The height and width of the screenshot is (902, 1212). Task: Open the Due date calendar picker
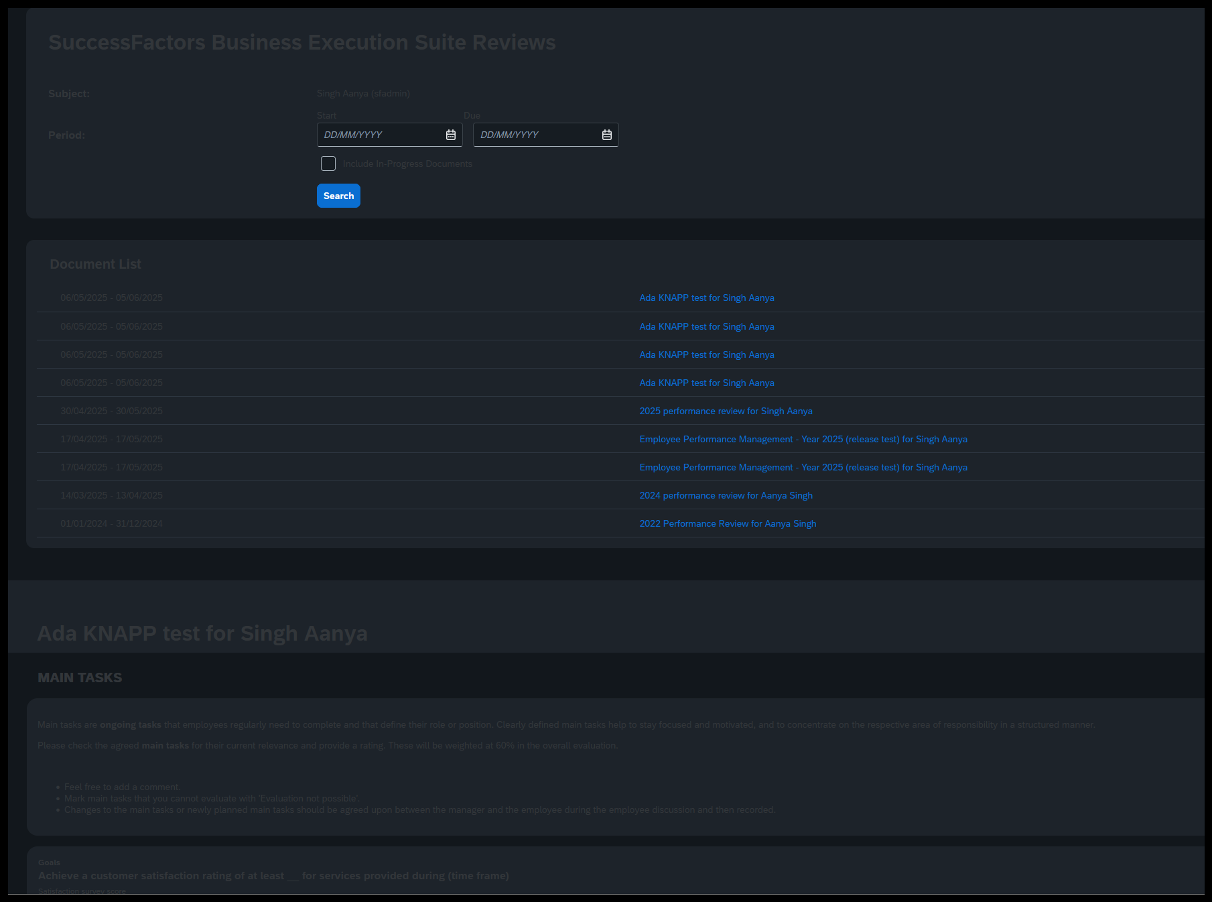click(x=607, y=135)
